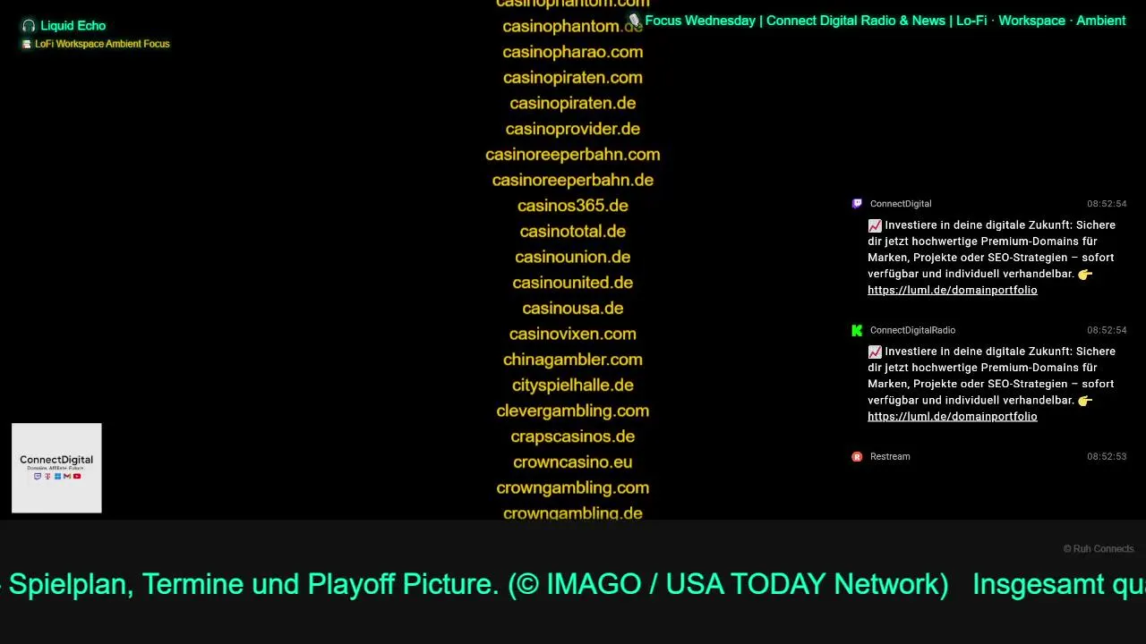Click the pointing hand emoji in ConnectDigitalRadio's message
The height and width of the screenshot is (644, 1146).
[x=1085, y=401]
